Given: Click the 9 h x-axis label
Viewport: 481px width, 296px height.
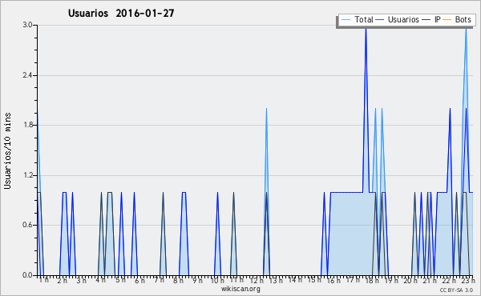Looking at the screenshot, I should pyautogui.click(x=197, y=280).
